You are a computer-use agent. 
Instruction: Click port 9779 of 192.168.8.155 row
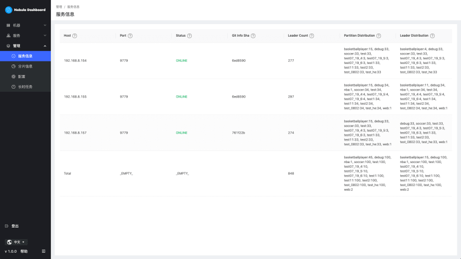124,96
